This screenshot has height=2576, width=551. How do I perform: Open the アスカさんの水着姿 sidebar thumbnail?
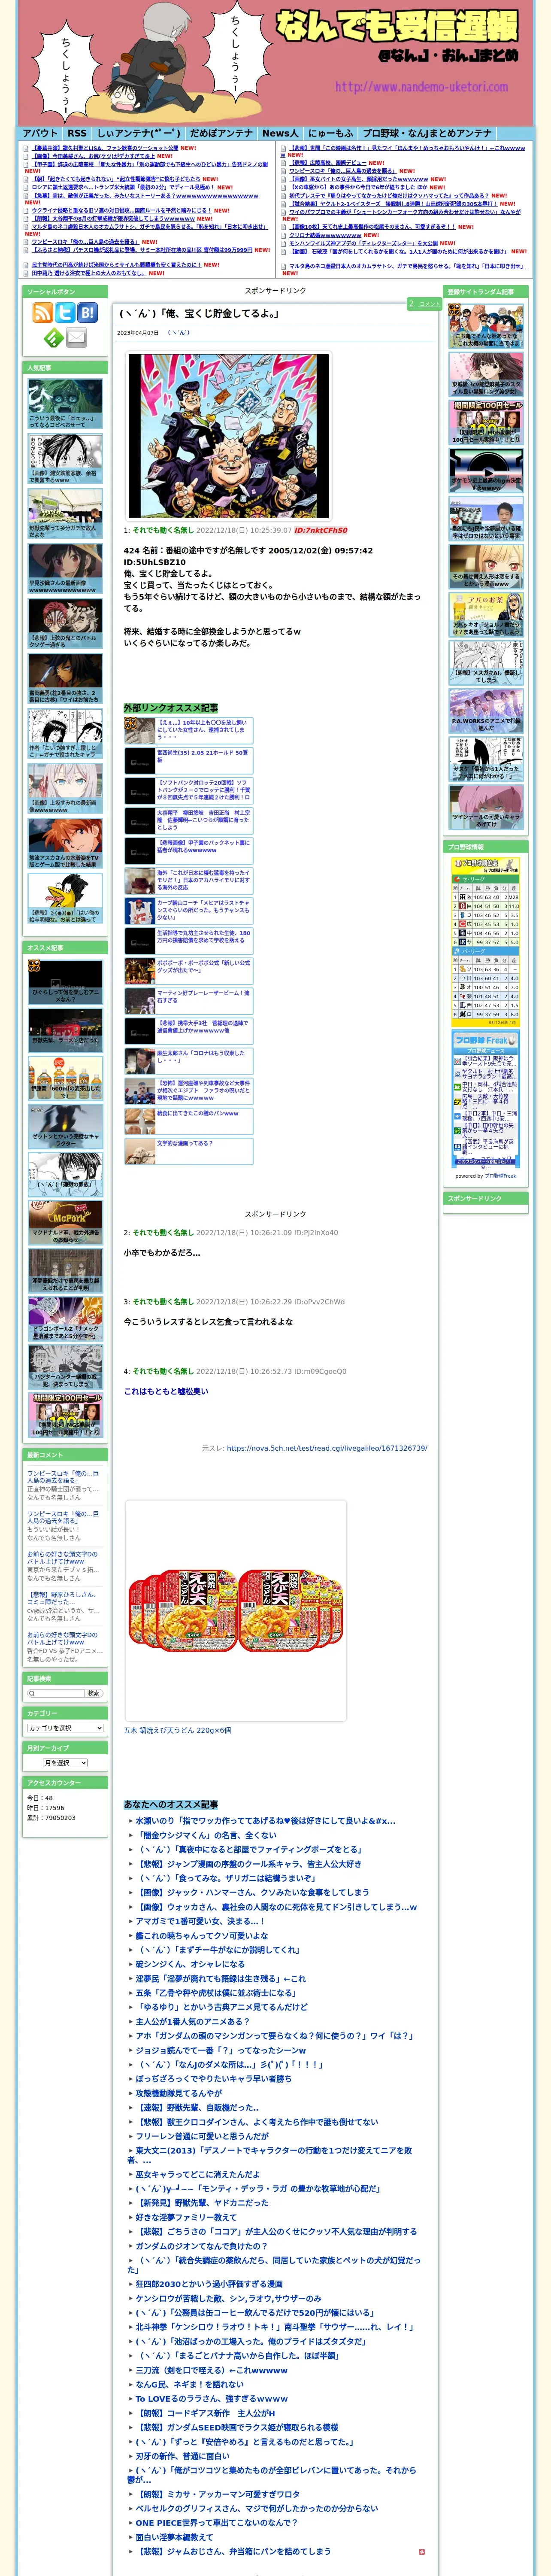65,844
